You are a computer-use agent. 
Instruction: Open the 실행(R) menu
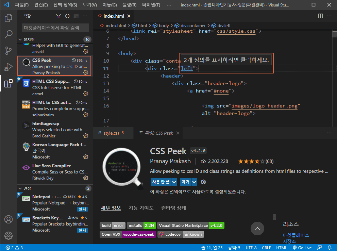tap(129, 5)
